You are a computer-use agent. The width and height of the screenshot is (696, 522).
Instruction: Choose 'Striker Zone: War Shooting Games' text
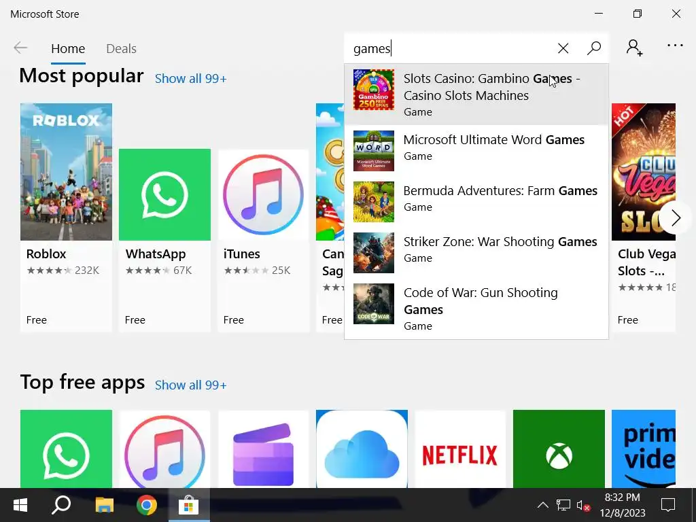click(x=500, y=241)
